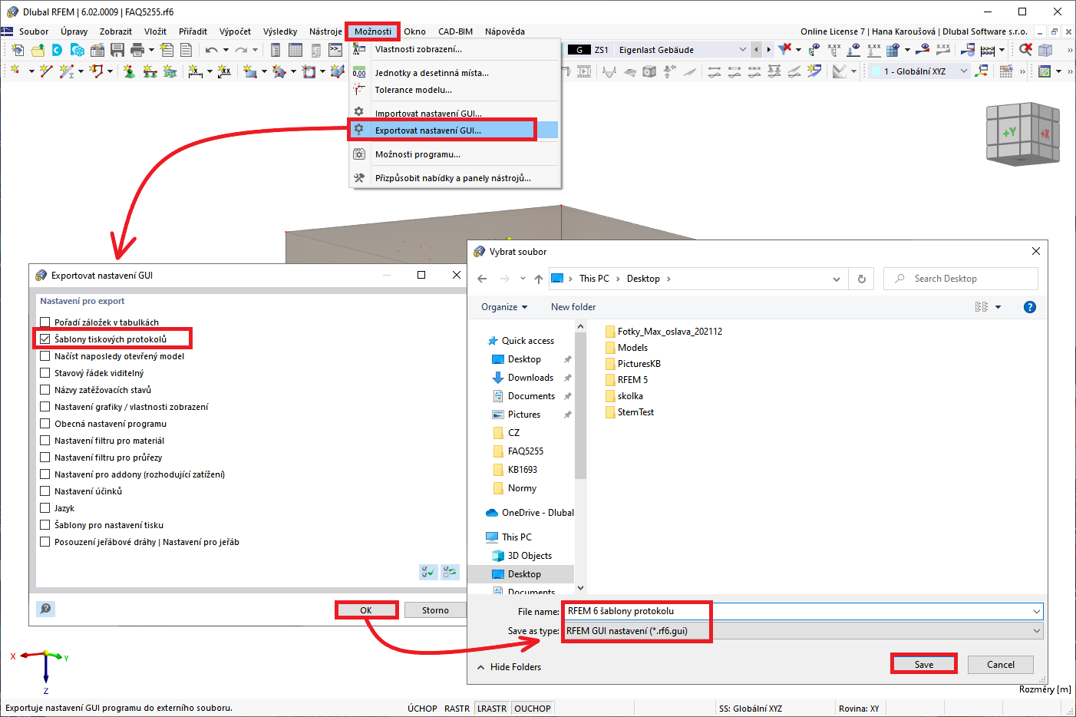
Task: Select 'Exportovat nastavení GUI...' menu entry
Action: point(454,131)
